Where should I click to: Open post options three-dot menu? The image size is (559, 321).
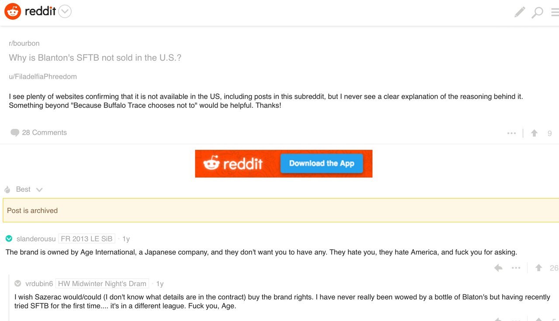(x=511, y=133)
